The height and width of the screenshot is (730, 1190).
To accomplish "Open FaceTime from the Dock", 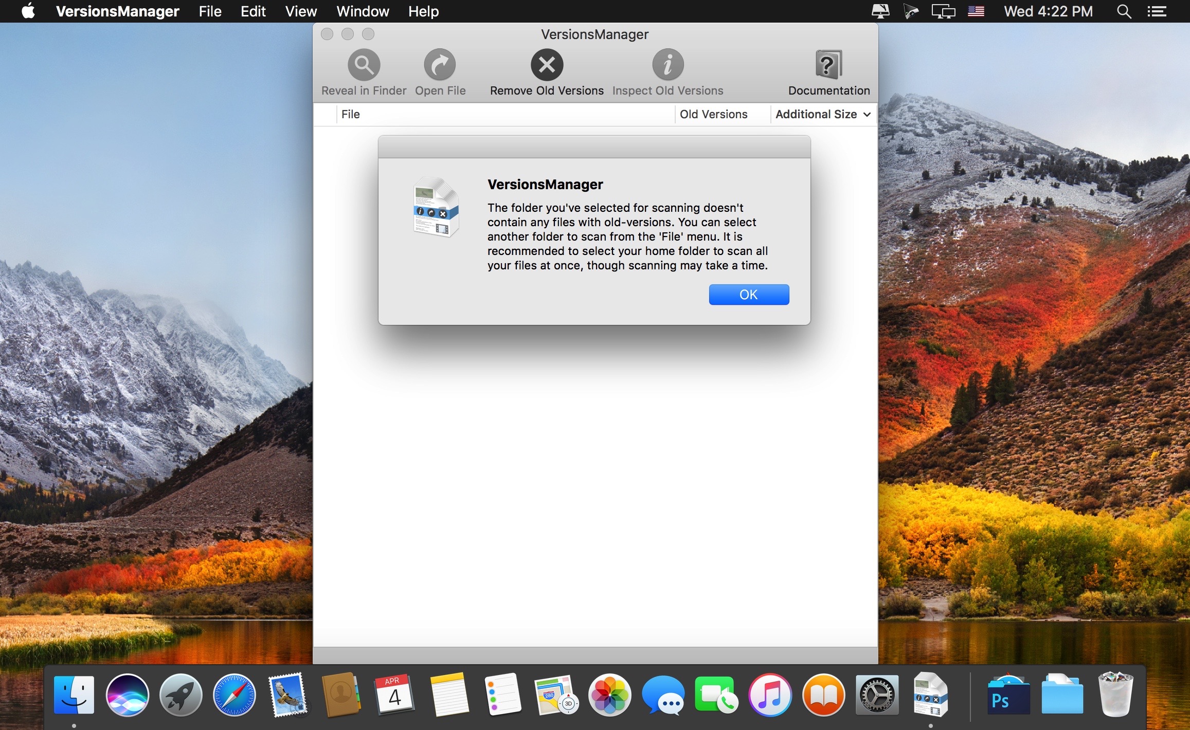I will pyautogui.click(x=717, y=696).
